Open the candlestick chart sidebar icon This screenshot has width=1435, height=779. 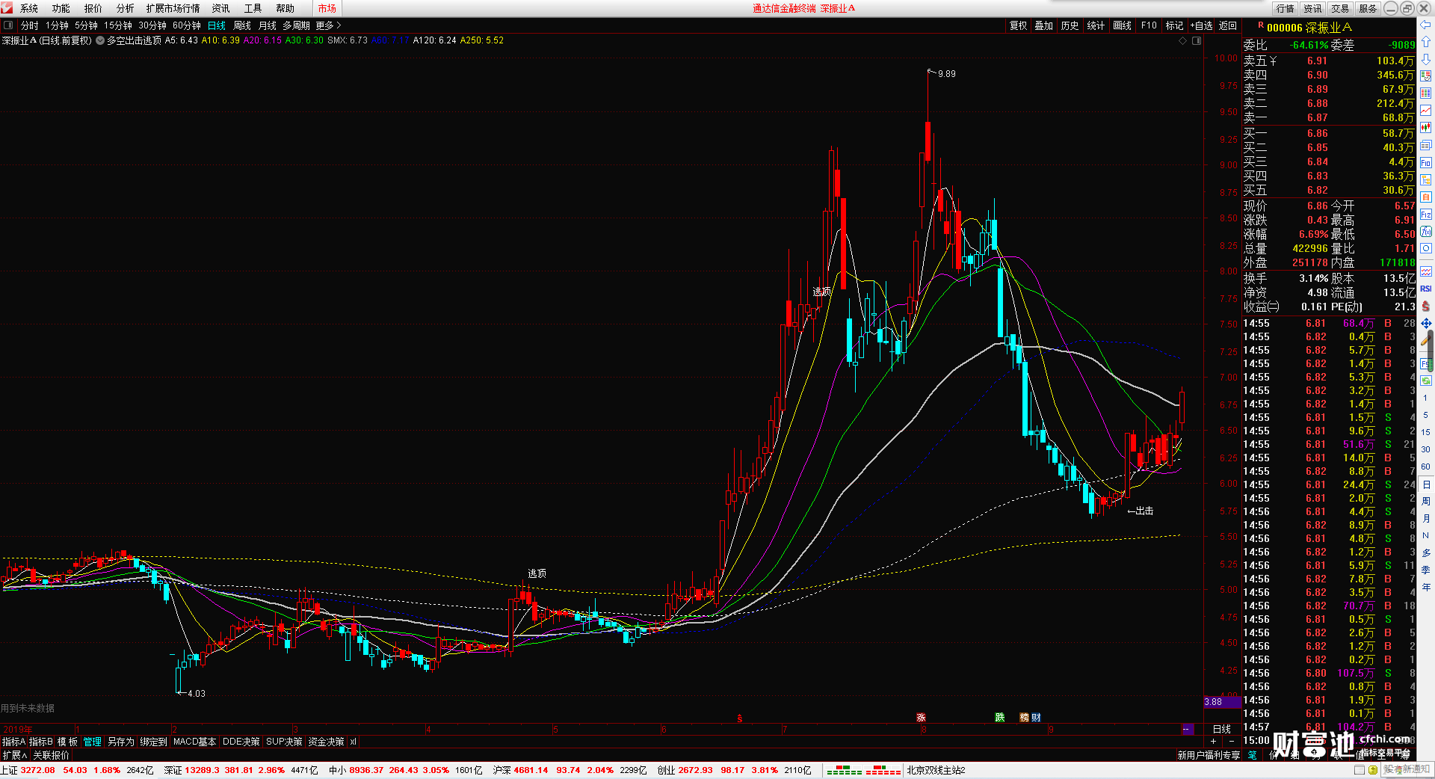pyautogui.click(x=1426, y=128)
